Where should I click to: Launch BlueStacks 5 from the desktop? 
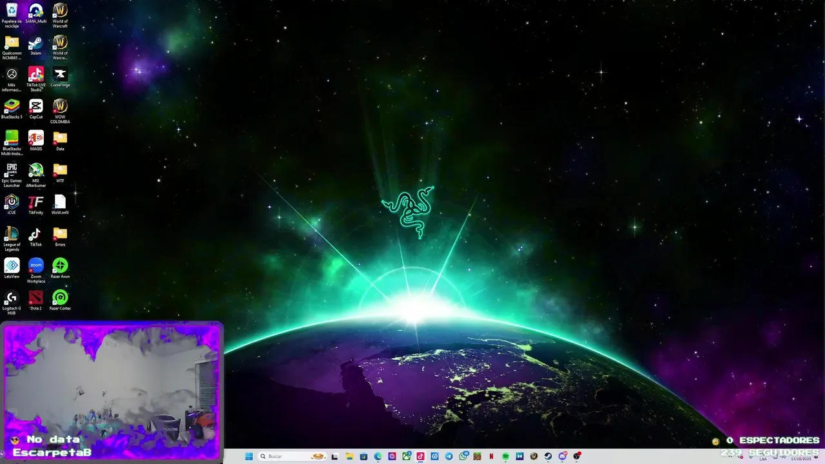pyautogui.click(x=12, y=109)
